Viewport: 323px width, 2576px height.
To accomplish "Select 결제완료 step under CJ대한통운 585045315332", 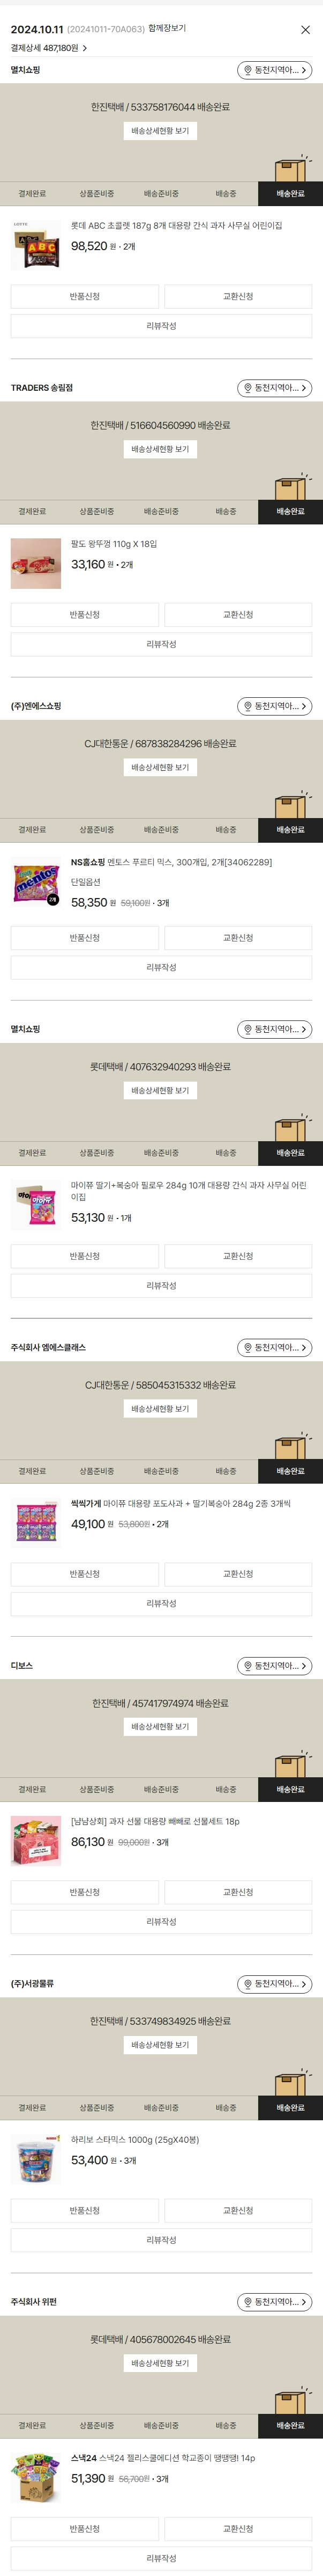I will click(x=32, y=1471).
